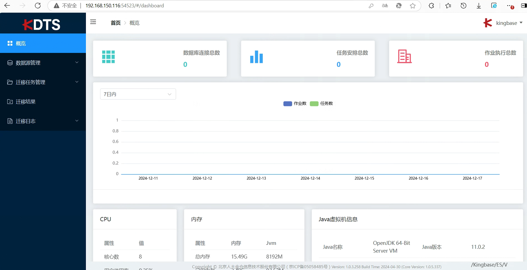Click the CPU panel heading
527x270 pixels.
[x=106, y=219]
